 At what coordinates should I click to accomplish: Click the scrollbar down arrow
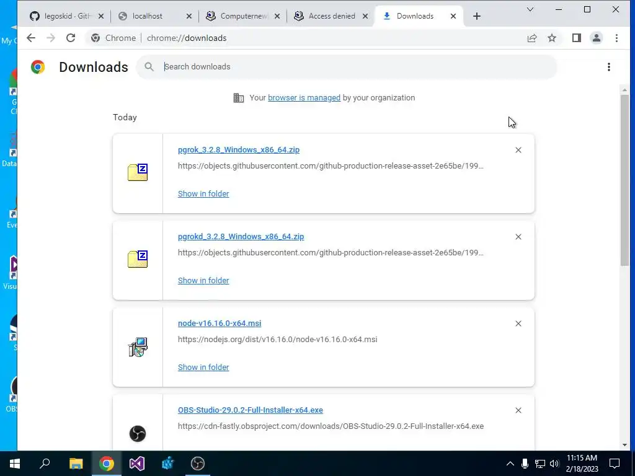coord(624,445)
